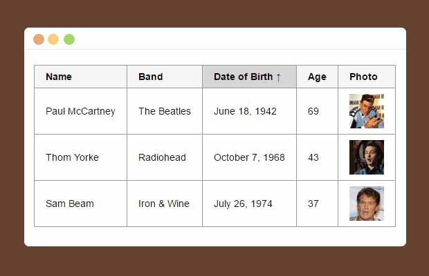Toggle sort on Date of Birth header

tap(250, 77)
